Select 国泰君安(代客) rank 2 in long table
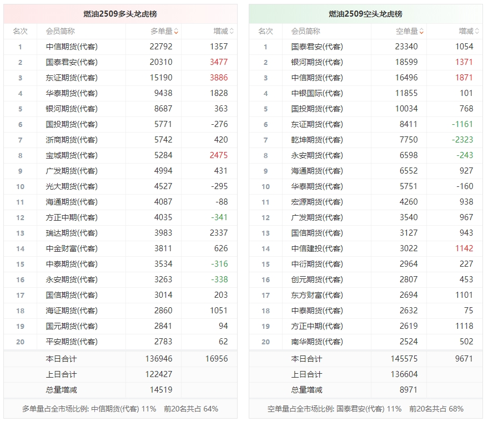This screenshot has width=488, height=422. coord(72,62)
